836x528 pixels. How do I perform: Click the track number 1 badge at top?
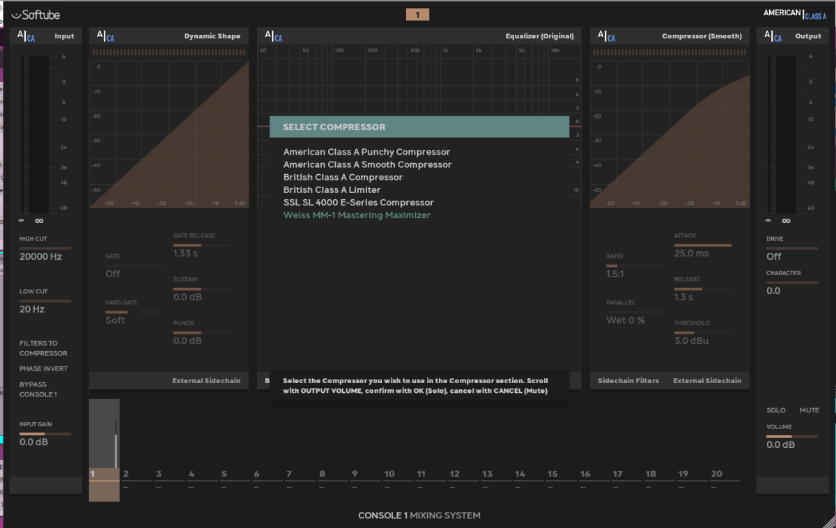[x=417, y=15]
